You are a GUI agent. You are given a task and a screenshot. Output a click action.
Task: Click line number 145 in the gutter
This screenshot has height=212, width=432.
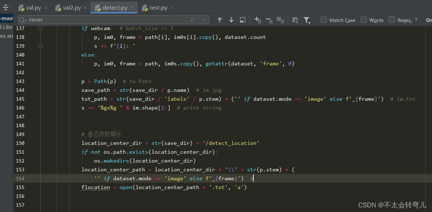pos(21,99)
